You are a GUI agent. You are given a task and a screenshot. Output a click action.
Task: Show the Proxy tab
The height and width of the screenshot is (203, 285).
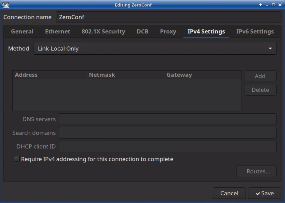[x=168, y=31]
